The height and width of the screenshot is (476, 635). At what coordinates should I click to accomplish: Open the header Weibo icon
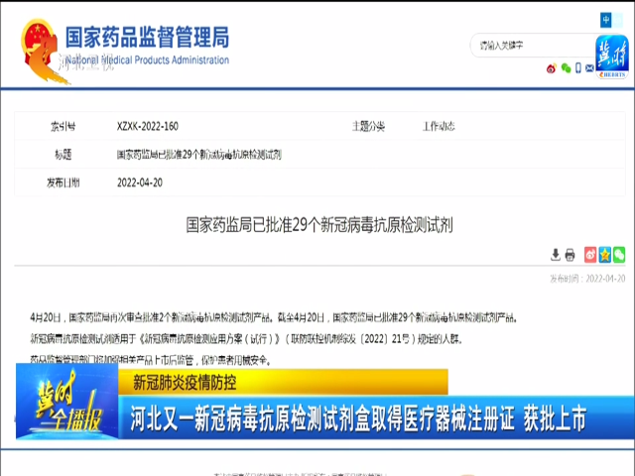point(552,68)
